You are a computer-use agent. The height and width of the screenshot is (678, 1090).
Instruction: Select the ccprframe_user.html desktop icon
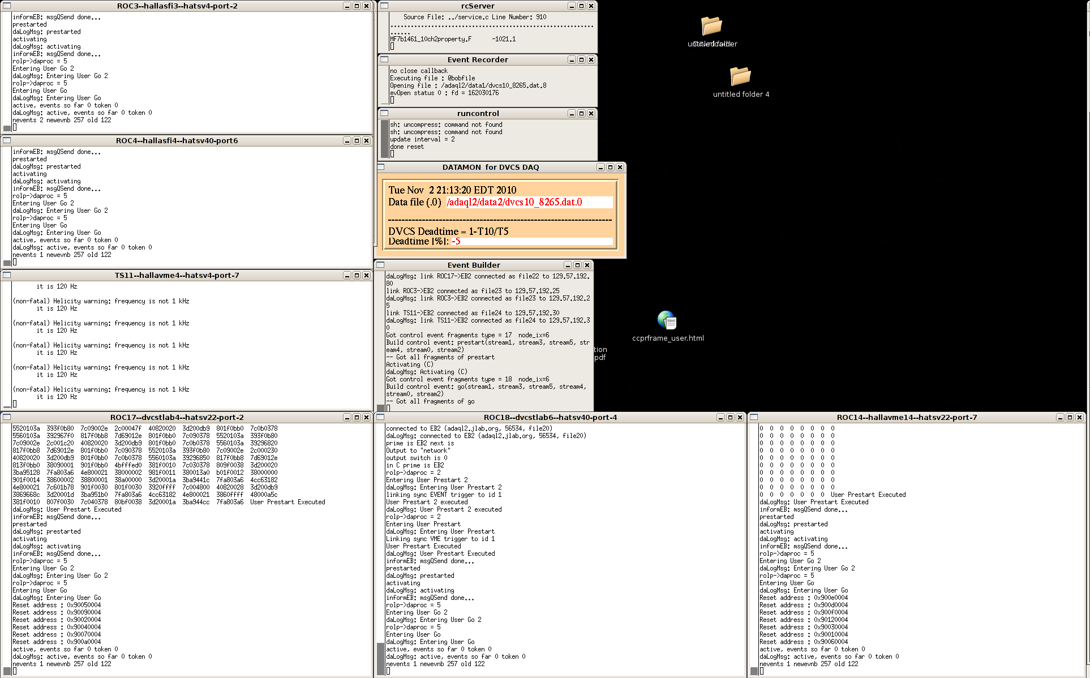point(668,326)
